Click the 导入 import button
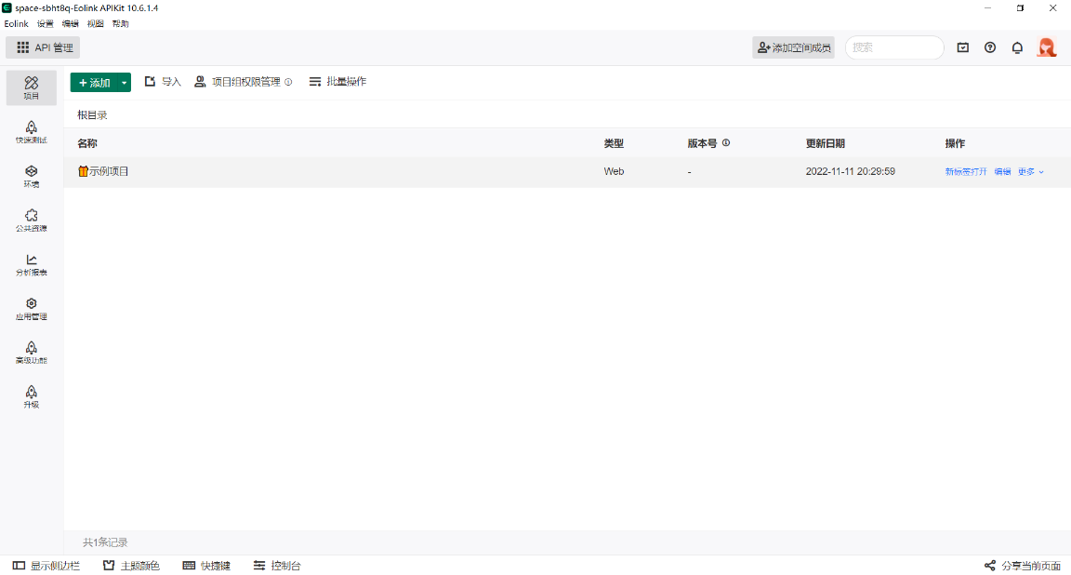Screen dimensions: 1071x575 (x=163, y=81)
